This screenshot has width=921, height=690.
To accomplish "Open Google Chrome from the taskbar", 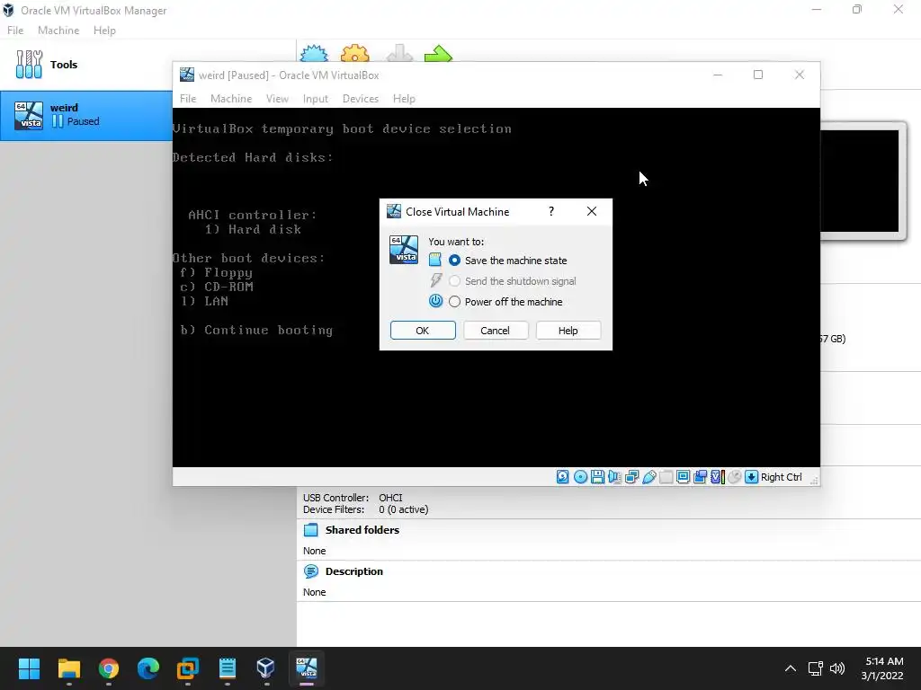I will coord(109,668).
